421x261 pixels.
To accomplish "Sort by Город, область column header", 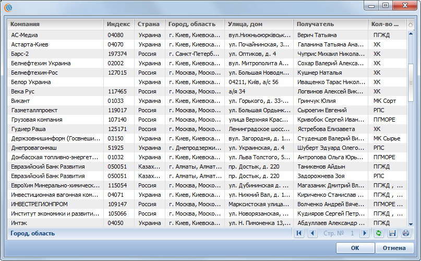I will [x=195, y=24].
